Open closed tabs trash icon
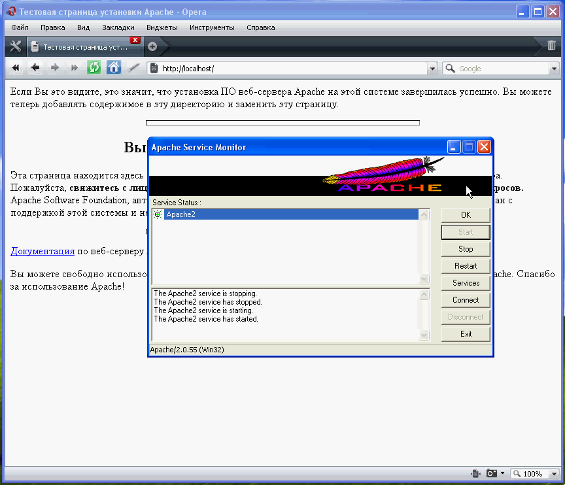The image size is (565, 485). (551, 45)
